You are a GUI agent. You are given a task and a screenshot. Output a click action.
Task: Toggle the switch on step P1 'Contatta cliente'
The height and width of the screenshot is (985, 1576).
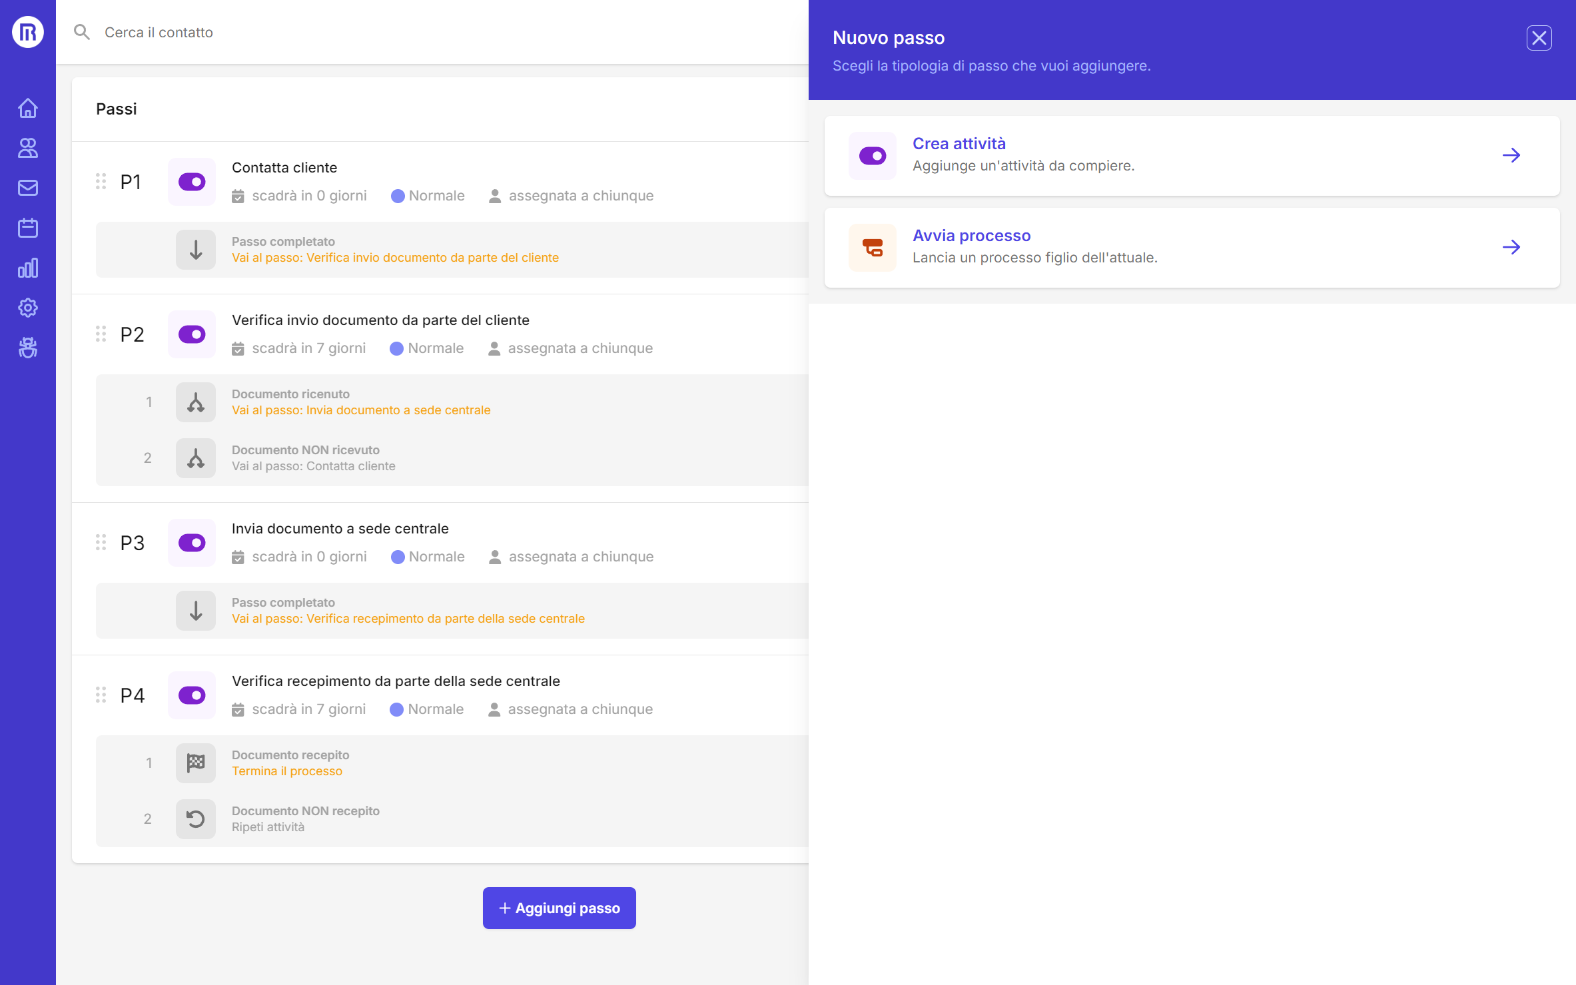pyautogui.click(x=191, y=181)
